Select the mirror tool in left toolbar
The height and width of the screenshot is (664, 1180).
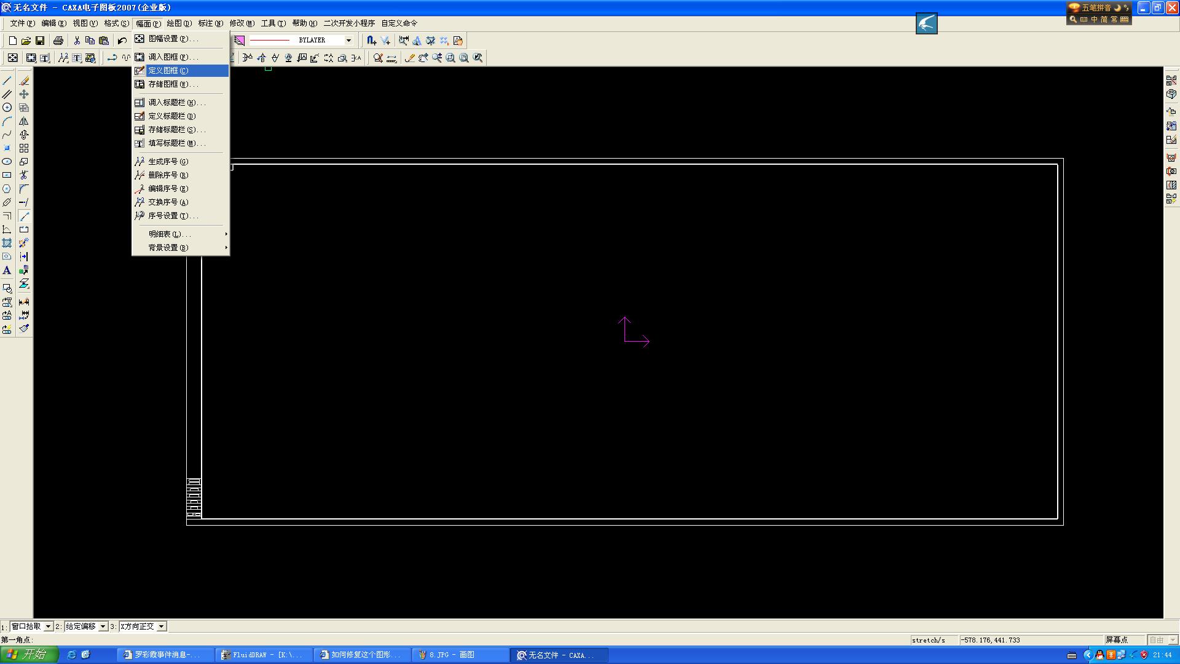click(x=24, y=121)
